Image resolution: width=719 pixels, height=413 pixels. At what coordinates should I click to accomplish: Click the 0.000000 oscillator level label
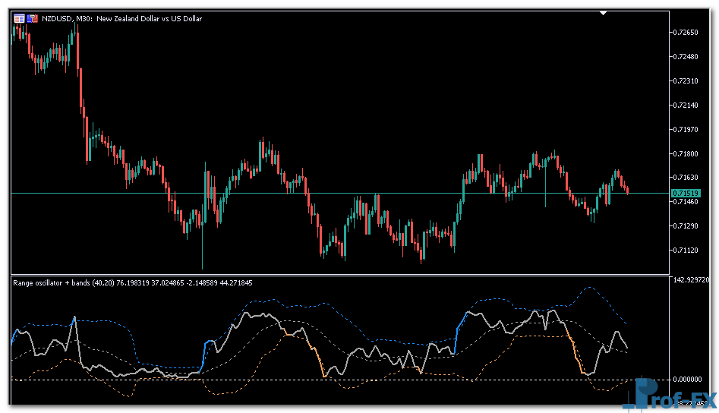point(689,379)
